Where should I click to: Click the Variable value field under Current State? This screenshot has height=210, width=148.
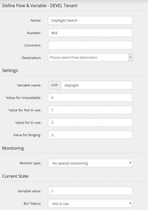click(90, 191)
